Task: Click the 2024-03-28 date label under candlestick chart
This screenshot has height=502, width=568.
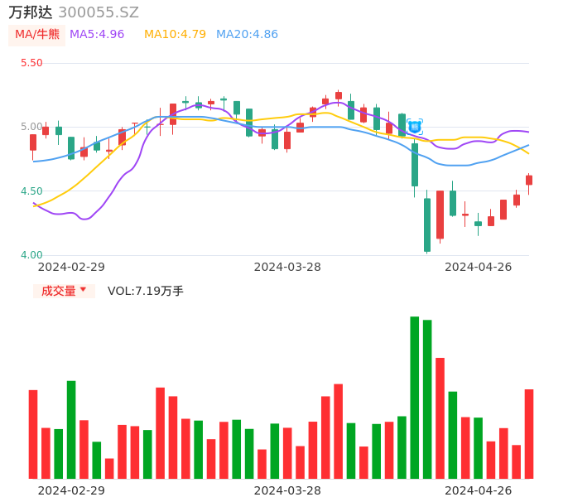Action: [287, 267]
